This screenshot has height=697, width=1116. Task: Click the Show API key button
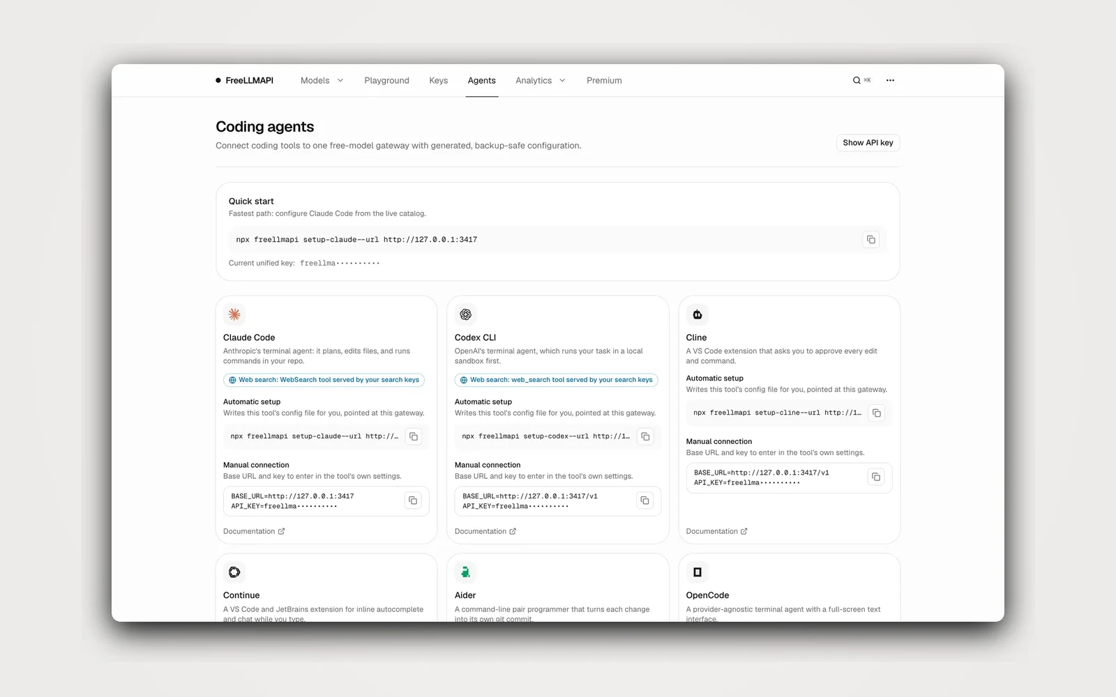point(868,143)
